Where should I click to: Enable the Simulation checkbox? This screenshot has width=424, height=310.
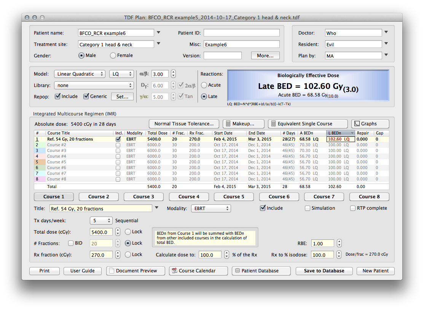click(x=308, y=208)
